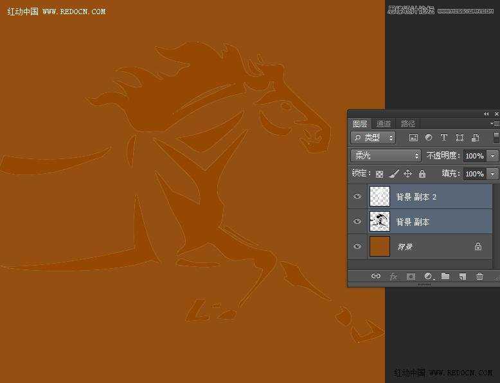Click the new layer icon
The height and width of the screenshot is (383, 500).
pos(462,277)
